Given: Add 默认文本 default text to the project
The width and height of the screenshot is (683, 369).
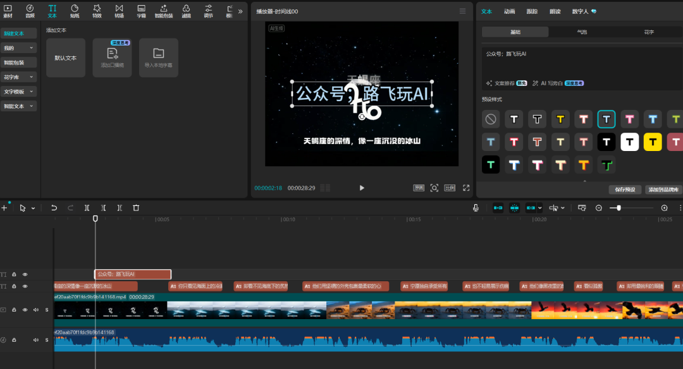Looking at the screenshot, I should pos(65,57).
